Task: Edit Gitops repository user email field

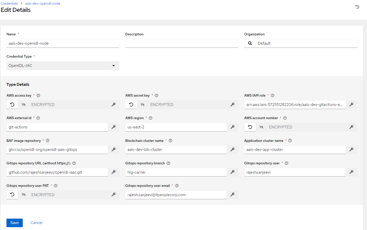Action: (x=176, y=195)
